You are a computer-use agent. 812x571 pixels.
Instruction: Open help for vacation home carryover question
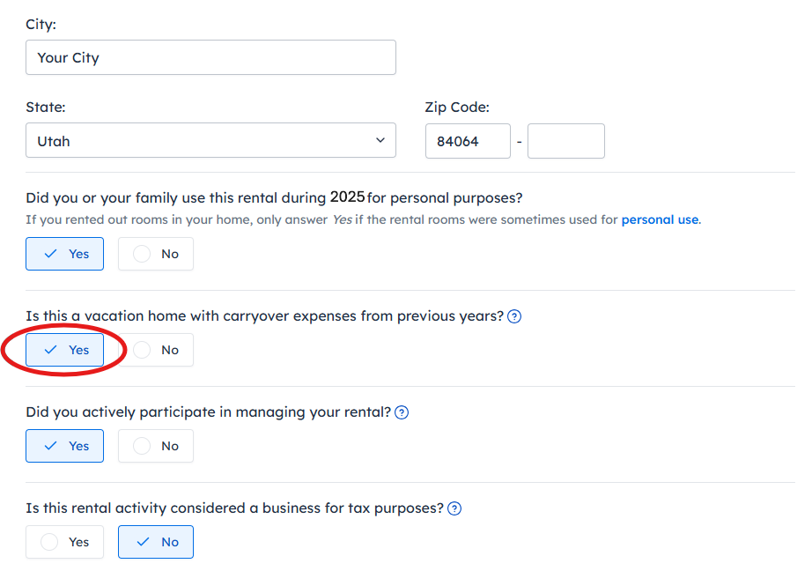(x=515, y=316)
